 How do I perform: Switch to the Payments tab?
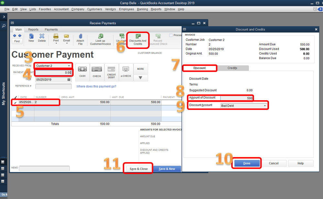click(51, 29)
